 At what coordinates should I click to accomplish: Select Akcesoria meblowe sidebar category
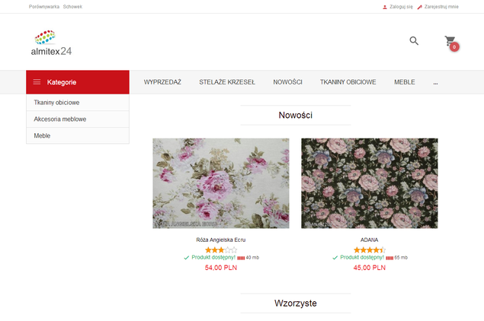(60, 119)
